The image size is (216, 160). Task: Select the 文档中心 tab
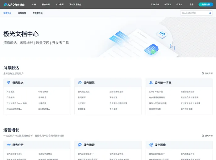(7, 13)
